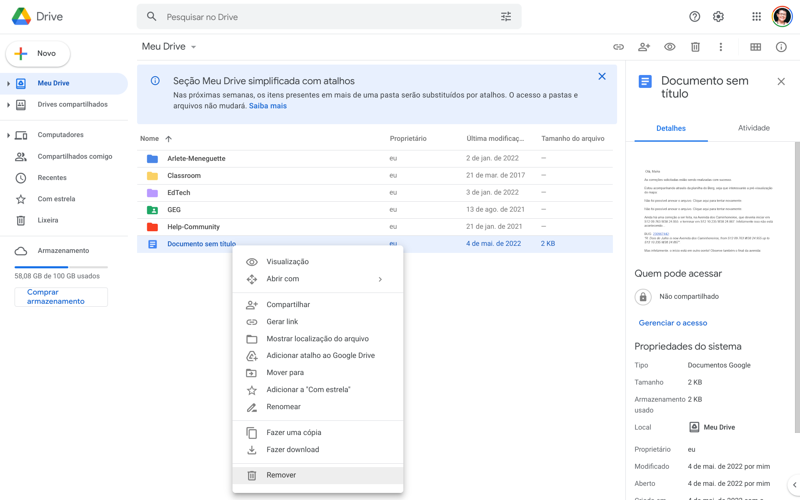
Task: Select Renomear in the context menu
Action: [x=318, y=407]
